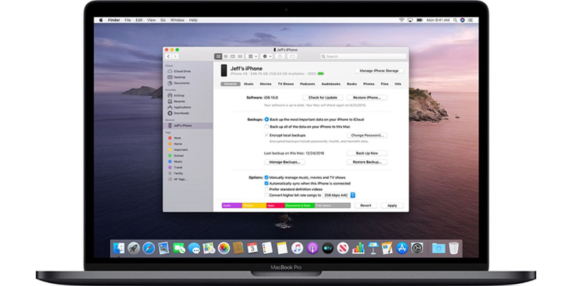Go back with the left chevron
The image size is (572, 286).
coord(168,56)
